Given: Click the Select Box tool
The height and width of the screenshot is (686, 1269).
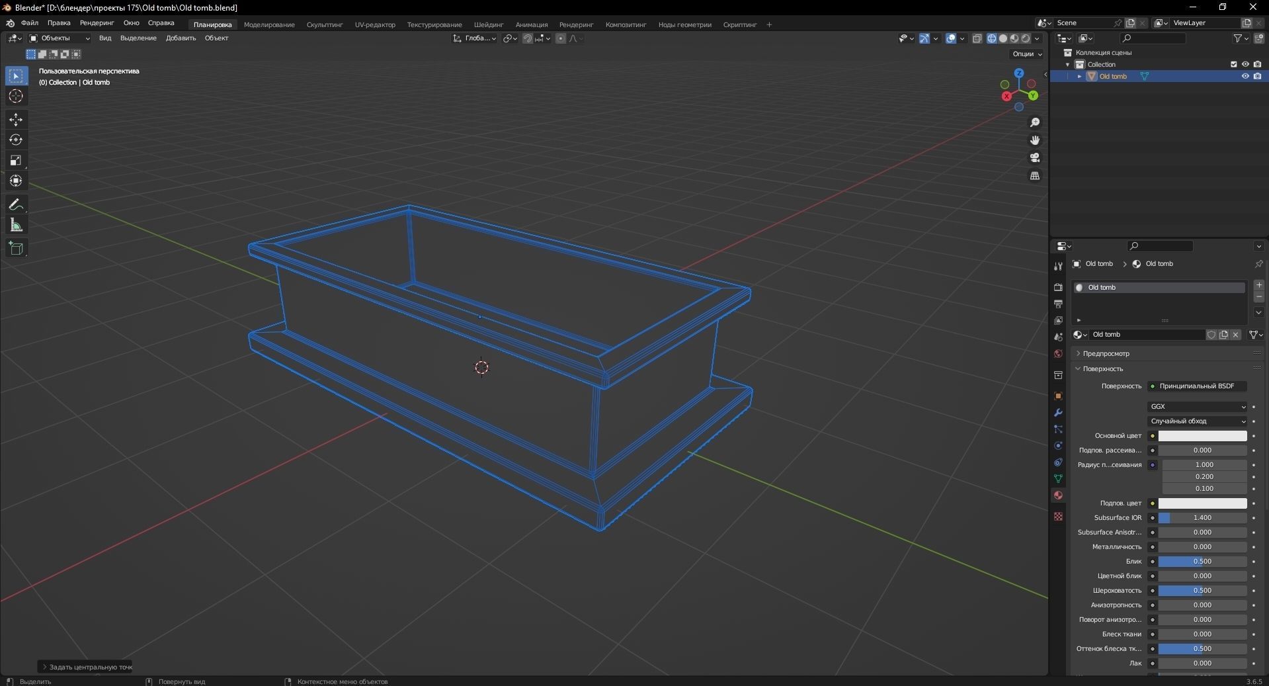Looking at the screenshot, I should 16,76.
